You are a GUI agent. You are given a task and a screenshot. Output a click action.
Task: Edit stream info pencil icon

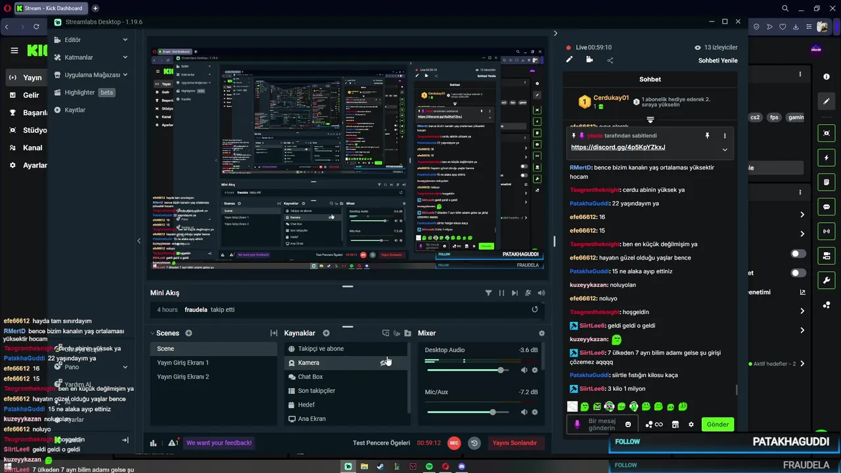pos(570,60)
